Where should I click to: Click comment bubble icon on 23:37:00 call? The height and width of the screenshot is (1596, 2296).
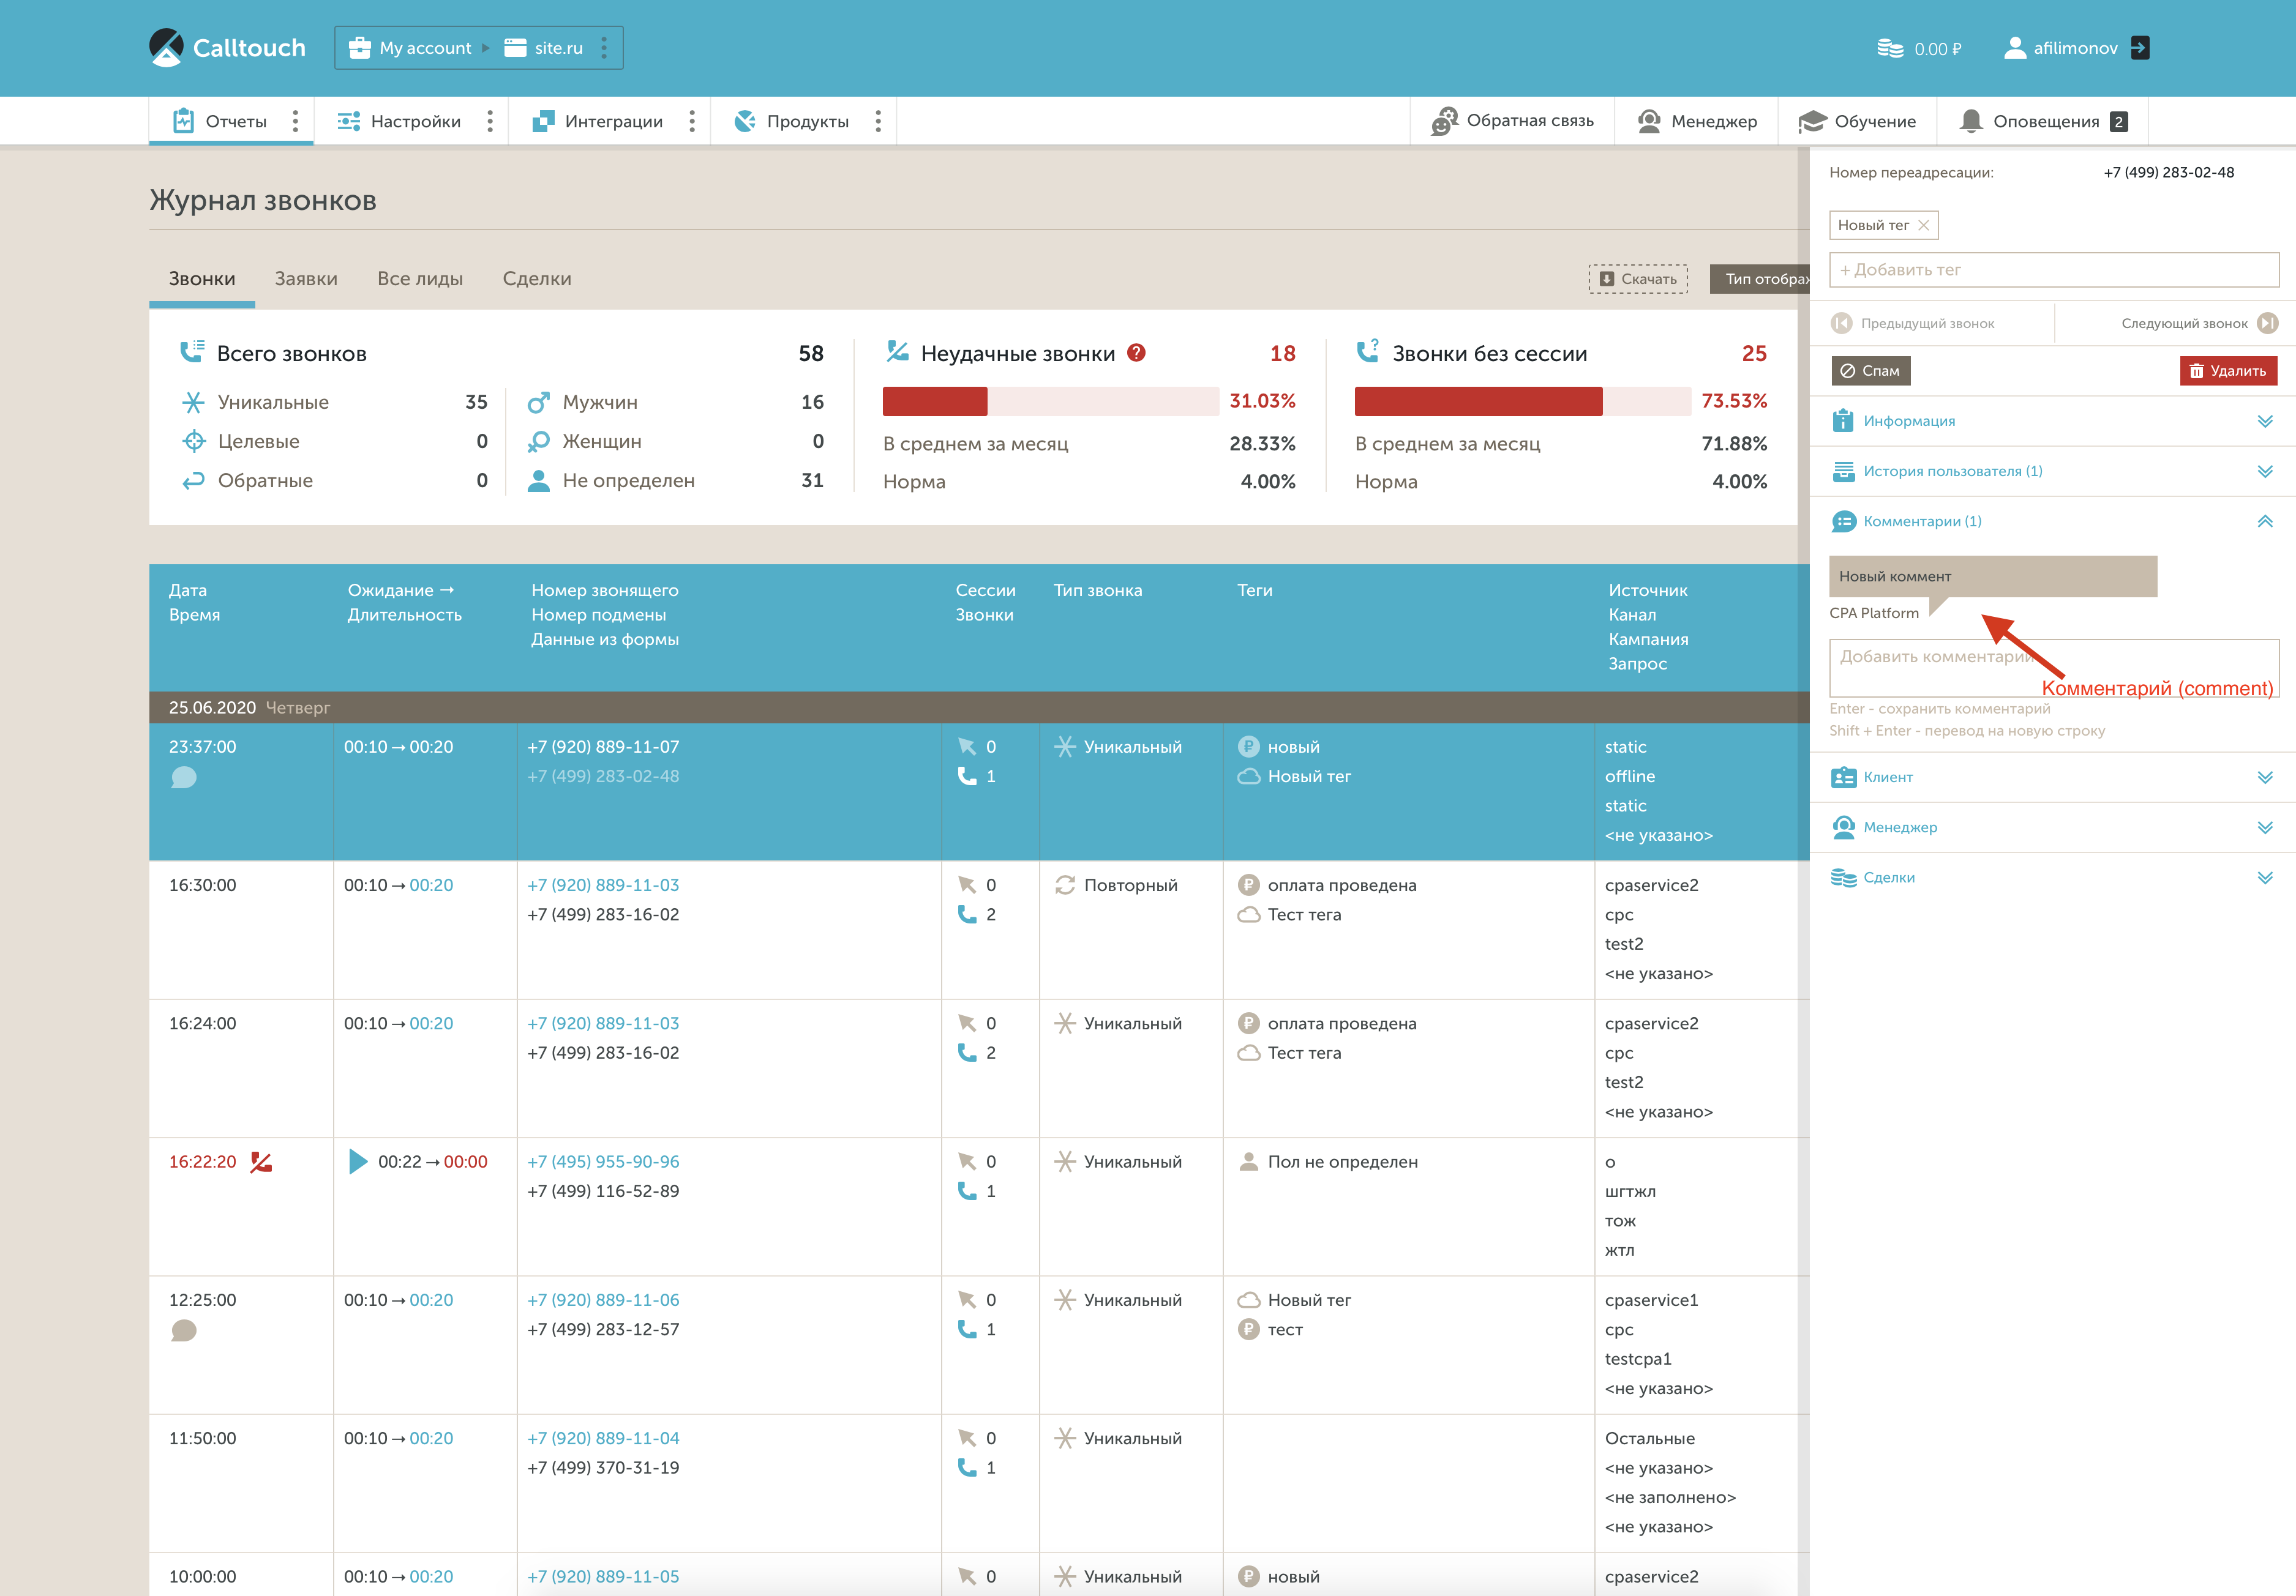183,778
